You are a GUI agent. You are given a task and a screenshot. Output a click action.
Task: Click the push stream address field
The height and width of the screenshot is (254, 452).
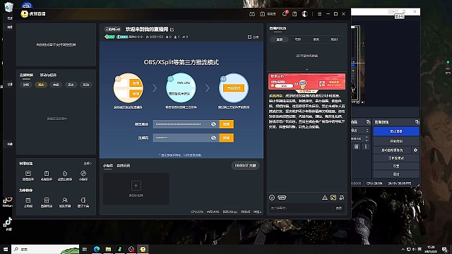click(x=186, y=124)
